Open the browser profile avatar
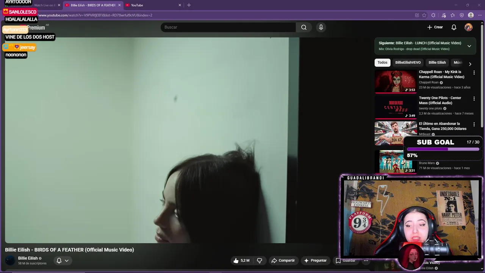 (x=471, y=15)
